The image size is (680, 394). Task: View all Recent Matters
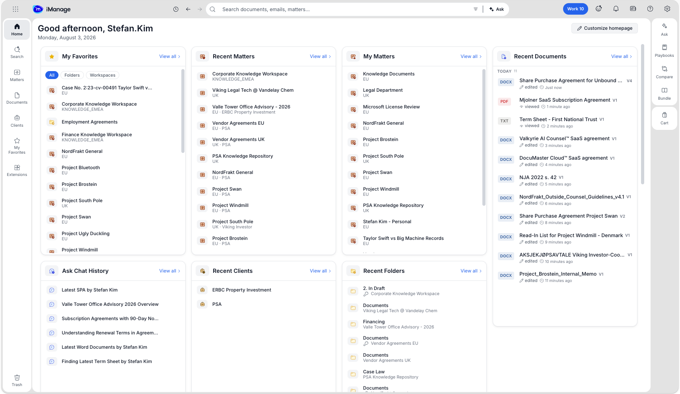321,56
